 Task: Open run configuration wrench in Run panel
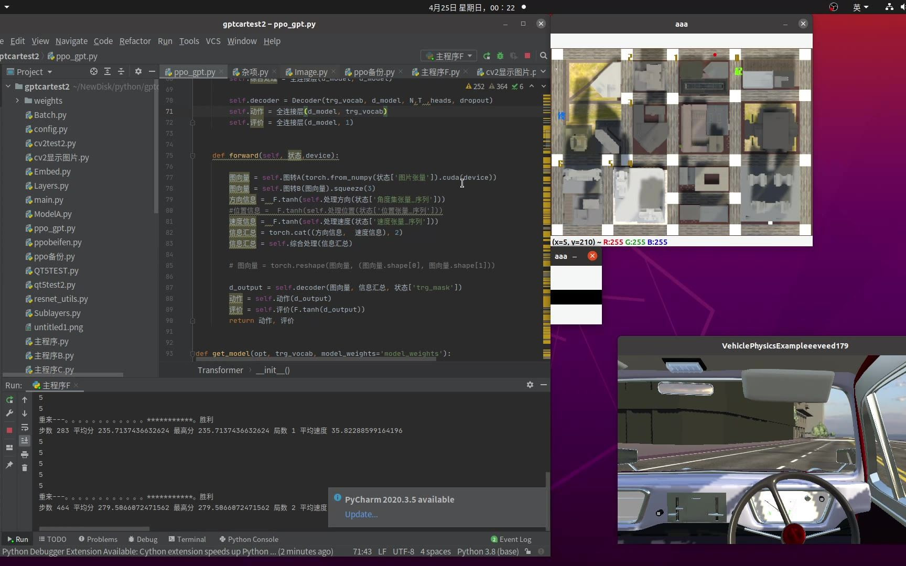9,413
